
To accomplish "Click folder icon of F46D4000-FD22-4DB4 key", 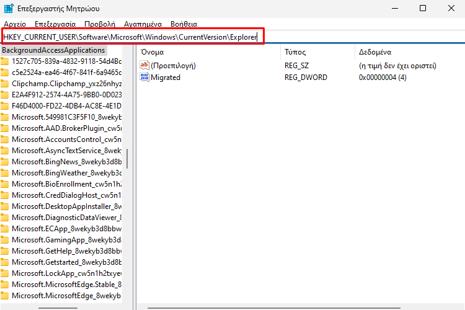I will [x=4, y=106].
